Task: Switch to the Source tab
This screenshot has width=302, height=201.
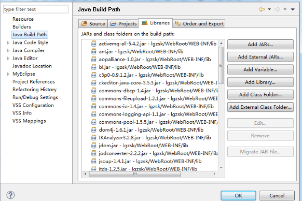Action: [93, 24]
